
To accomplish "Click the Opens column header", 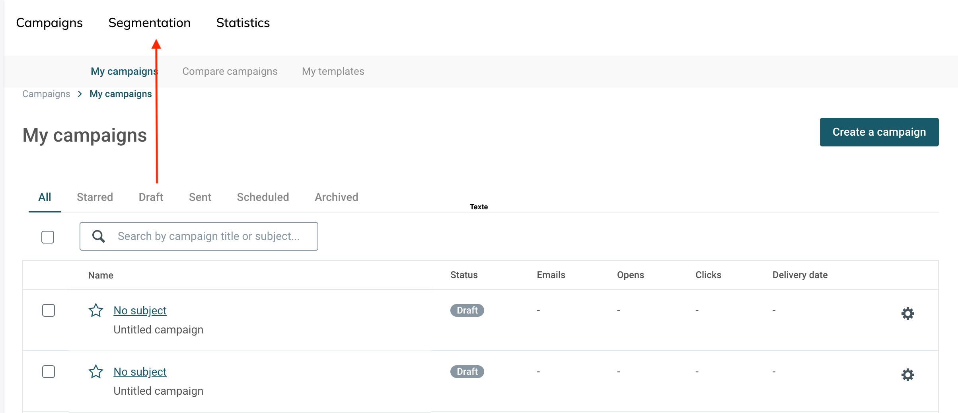I will tap(631, 275).
